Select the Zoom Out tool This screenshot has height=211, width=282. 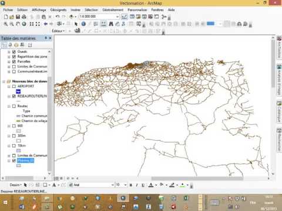[x=12, y=24]
